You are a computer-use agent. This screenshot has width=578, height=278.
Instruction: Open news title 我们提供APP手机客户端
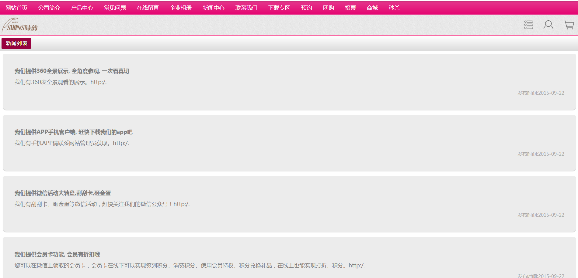(74, 132)
